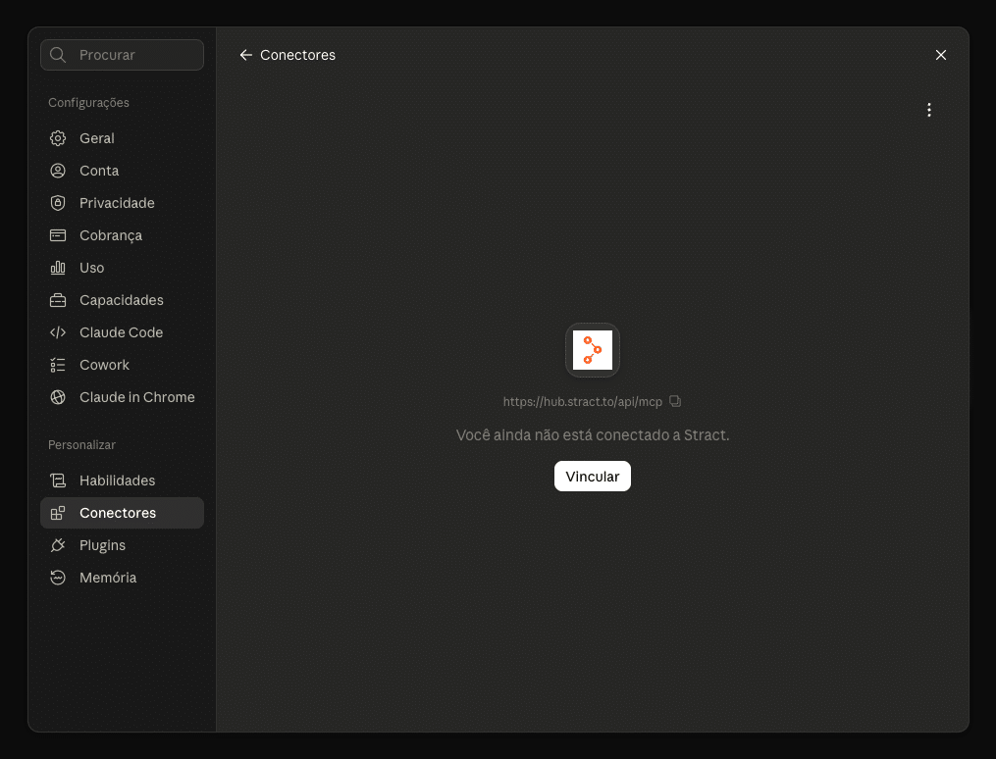
Task: Click the Geral gear icon
Action: [58, 138]
